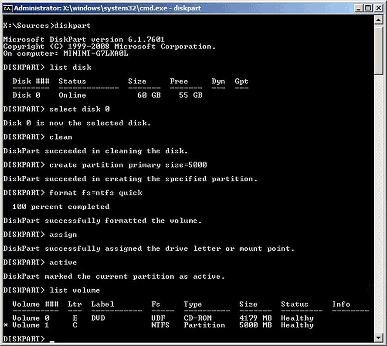387x346 pixels.
Task: Click the '60 GB' disk size value
Action: click(149, 95)
